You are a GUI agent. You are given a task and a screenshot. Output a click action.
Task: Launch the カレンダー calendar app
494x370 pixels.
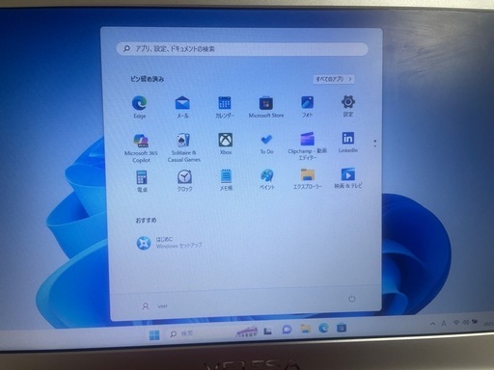tap(225, 107)
